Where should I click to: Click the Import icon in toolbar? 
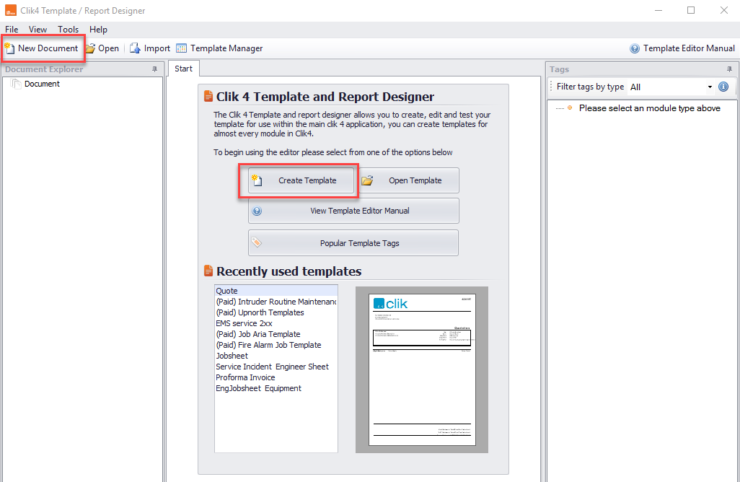pos(135,48)
